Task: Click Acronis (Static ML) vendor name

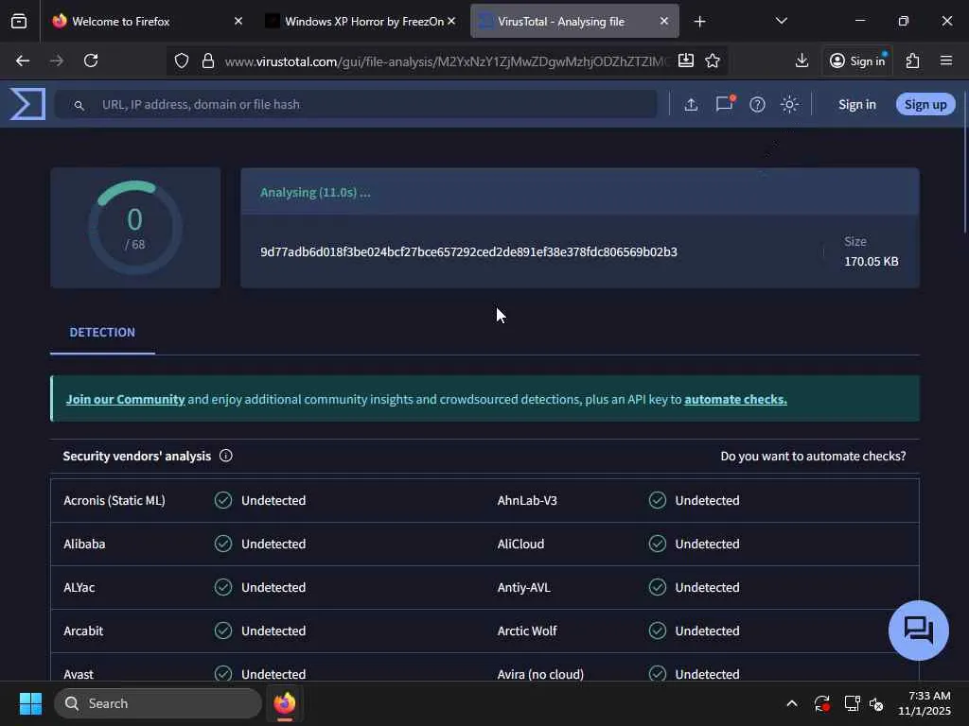Action: (115, 501)
